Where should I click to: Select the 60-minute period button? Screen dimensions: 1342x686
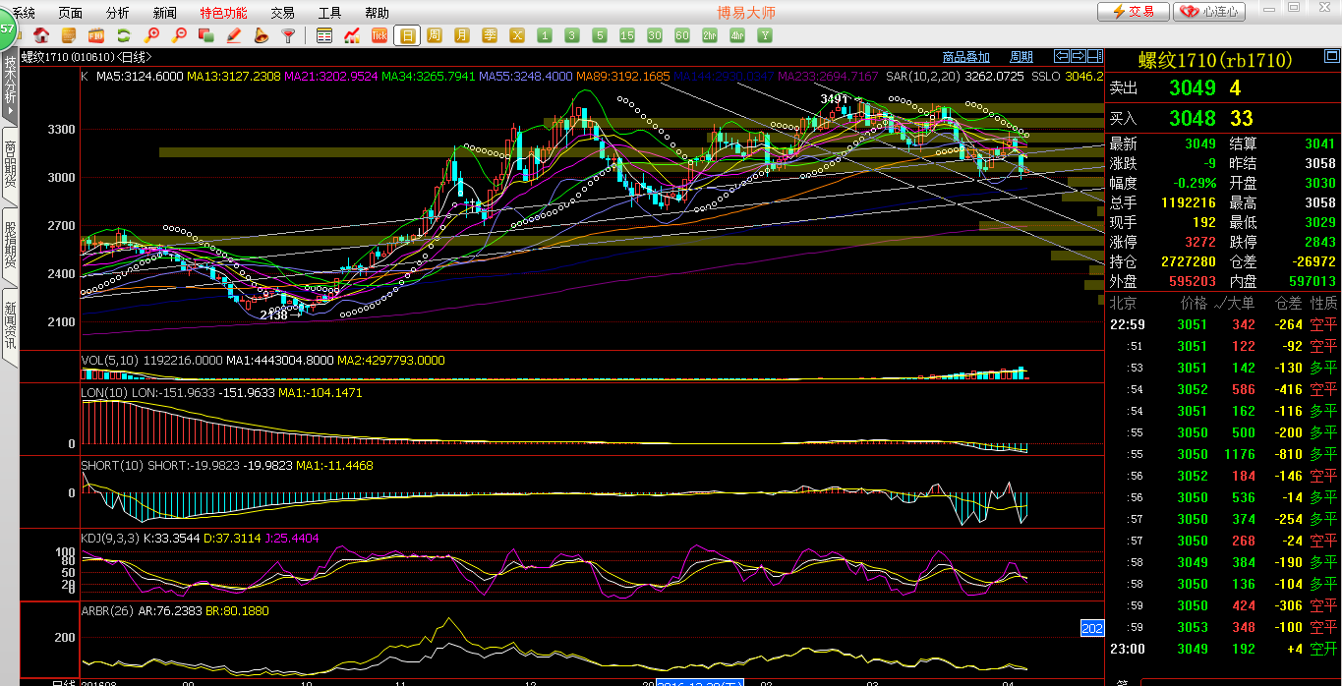(682, 35)
